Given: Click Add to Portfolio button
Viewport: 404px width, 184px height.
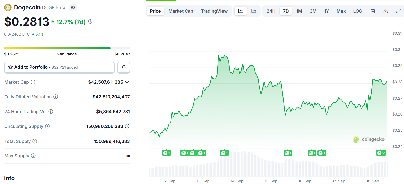Looking at the screenshot, I should [x=59, y=67].
